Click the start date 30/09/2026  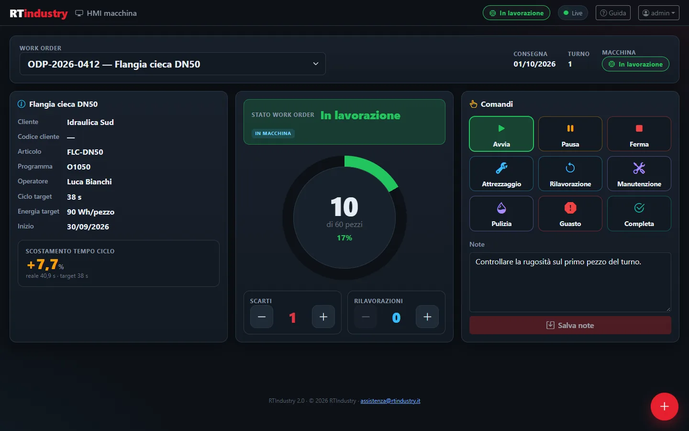click(88, 227)
